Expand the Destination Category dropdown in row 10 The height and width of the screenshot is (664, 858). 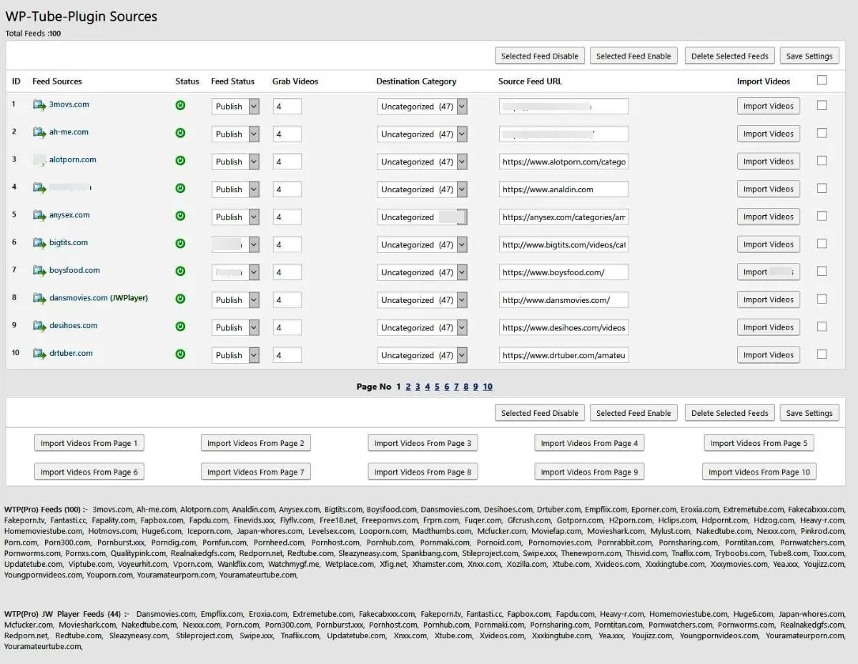[422, 355]
